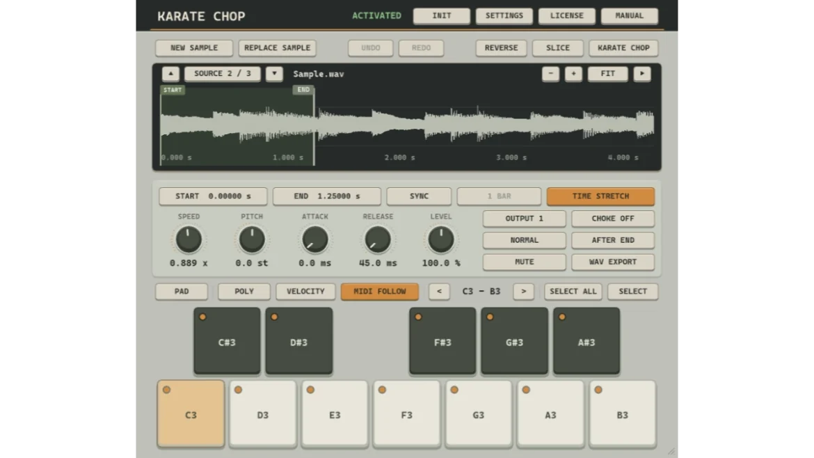The width and height of the screenshot is (814, 458).
Task: Open the Manual
Action: click(629, 15)
